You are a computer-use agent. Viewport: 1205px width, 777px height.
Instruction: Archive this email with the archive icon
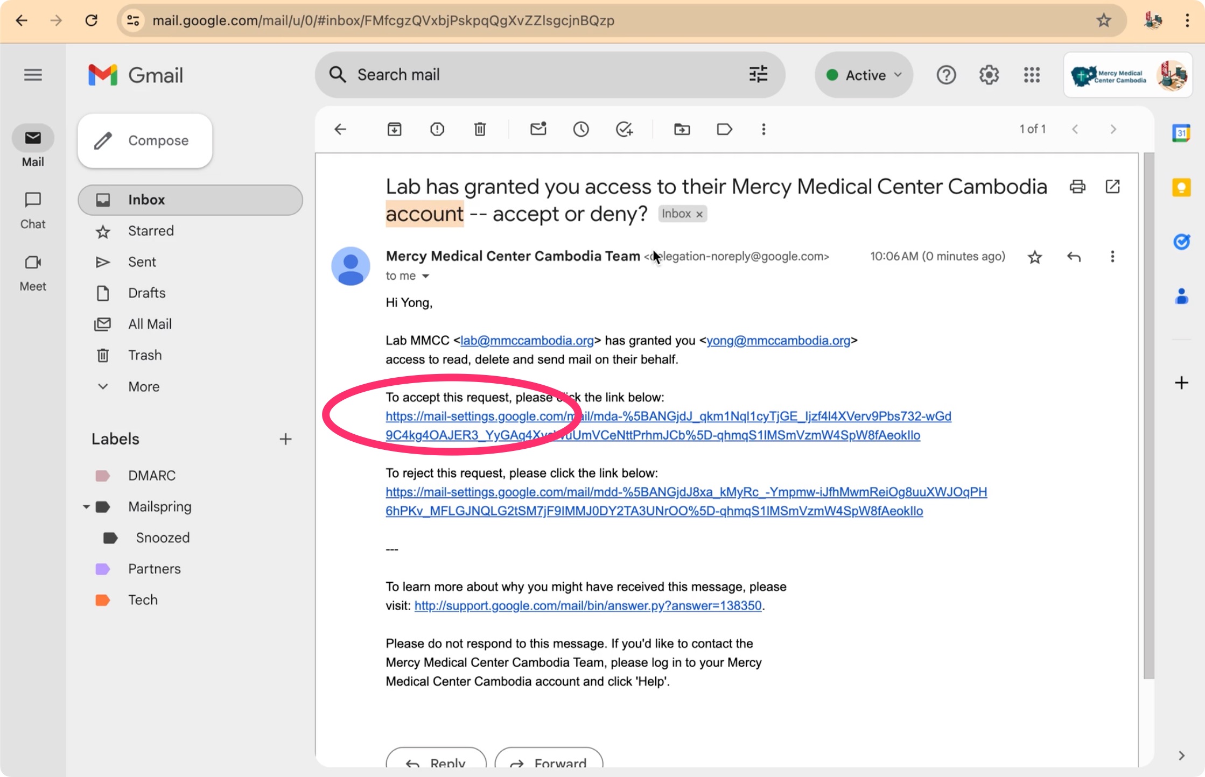click(394, 129)
